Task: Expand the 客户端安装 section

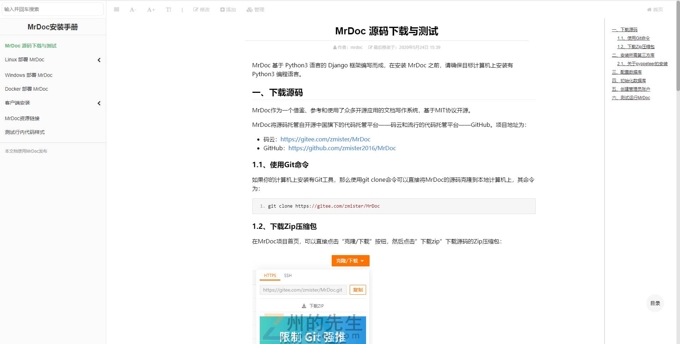Action: [99, 103]
